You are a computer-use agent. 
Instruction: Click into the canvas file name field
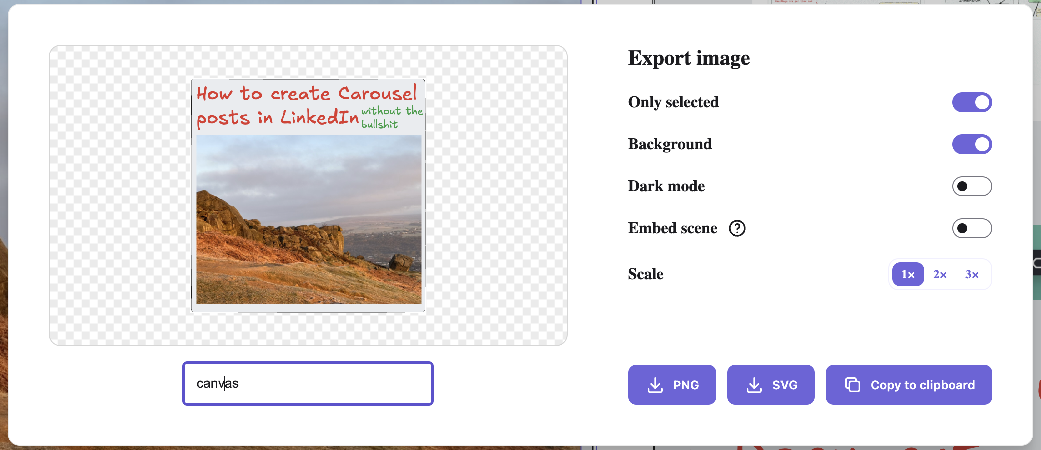(x=308, y=383)
